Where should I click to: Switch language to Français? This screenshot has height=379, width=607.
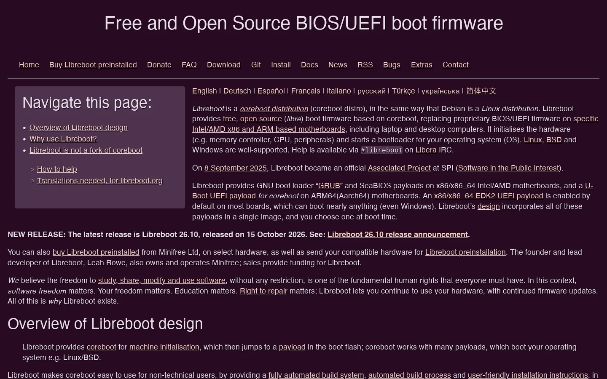pos(306,91)
